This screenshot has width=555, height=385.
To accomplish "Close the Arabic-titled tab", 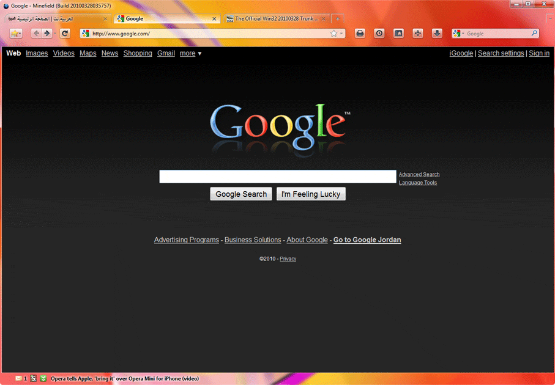I will (x=105, y=19).
